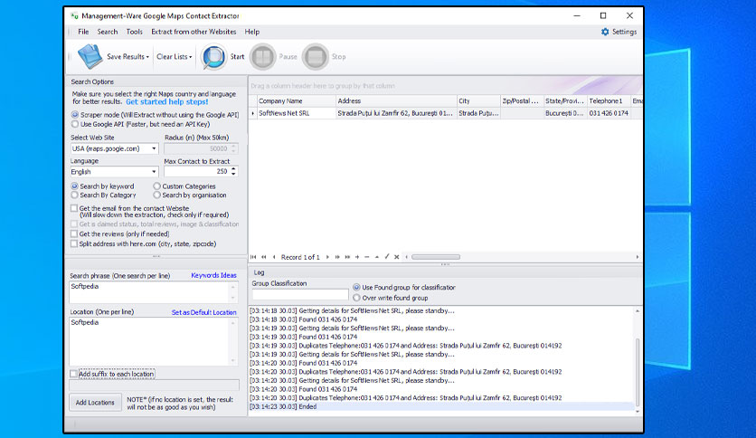The image size is (756, 438).
Task: Open the File menu
Action: pyautogui.click(x=83, y=32)
